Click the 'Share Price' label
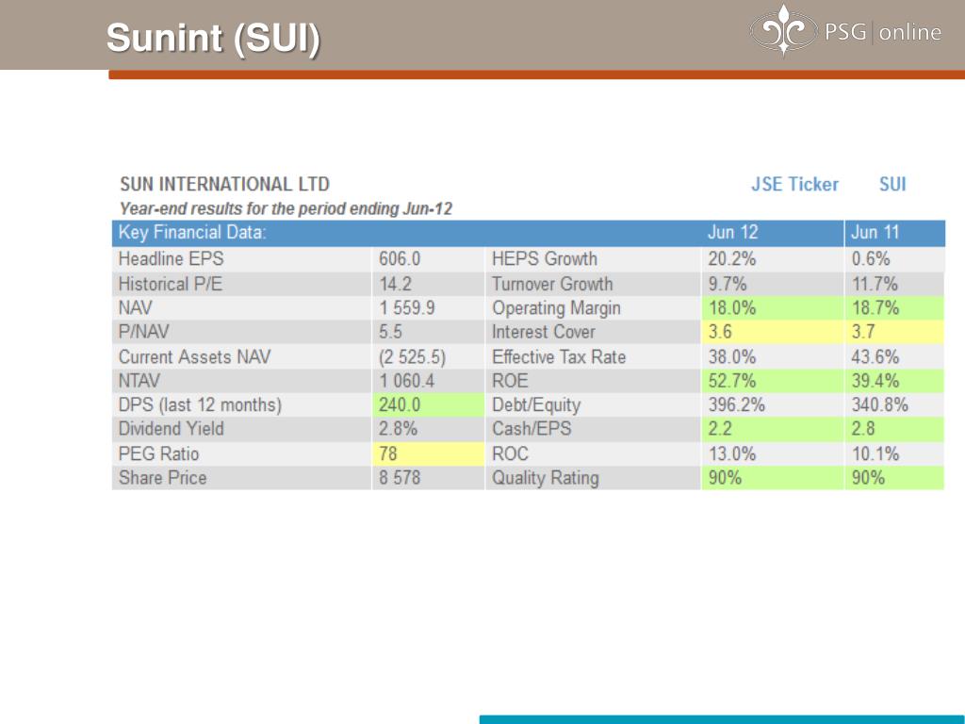 tap(162, 478)
